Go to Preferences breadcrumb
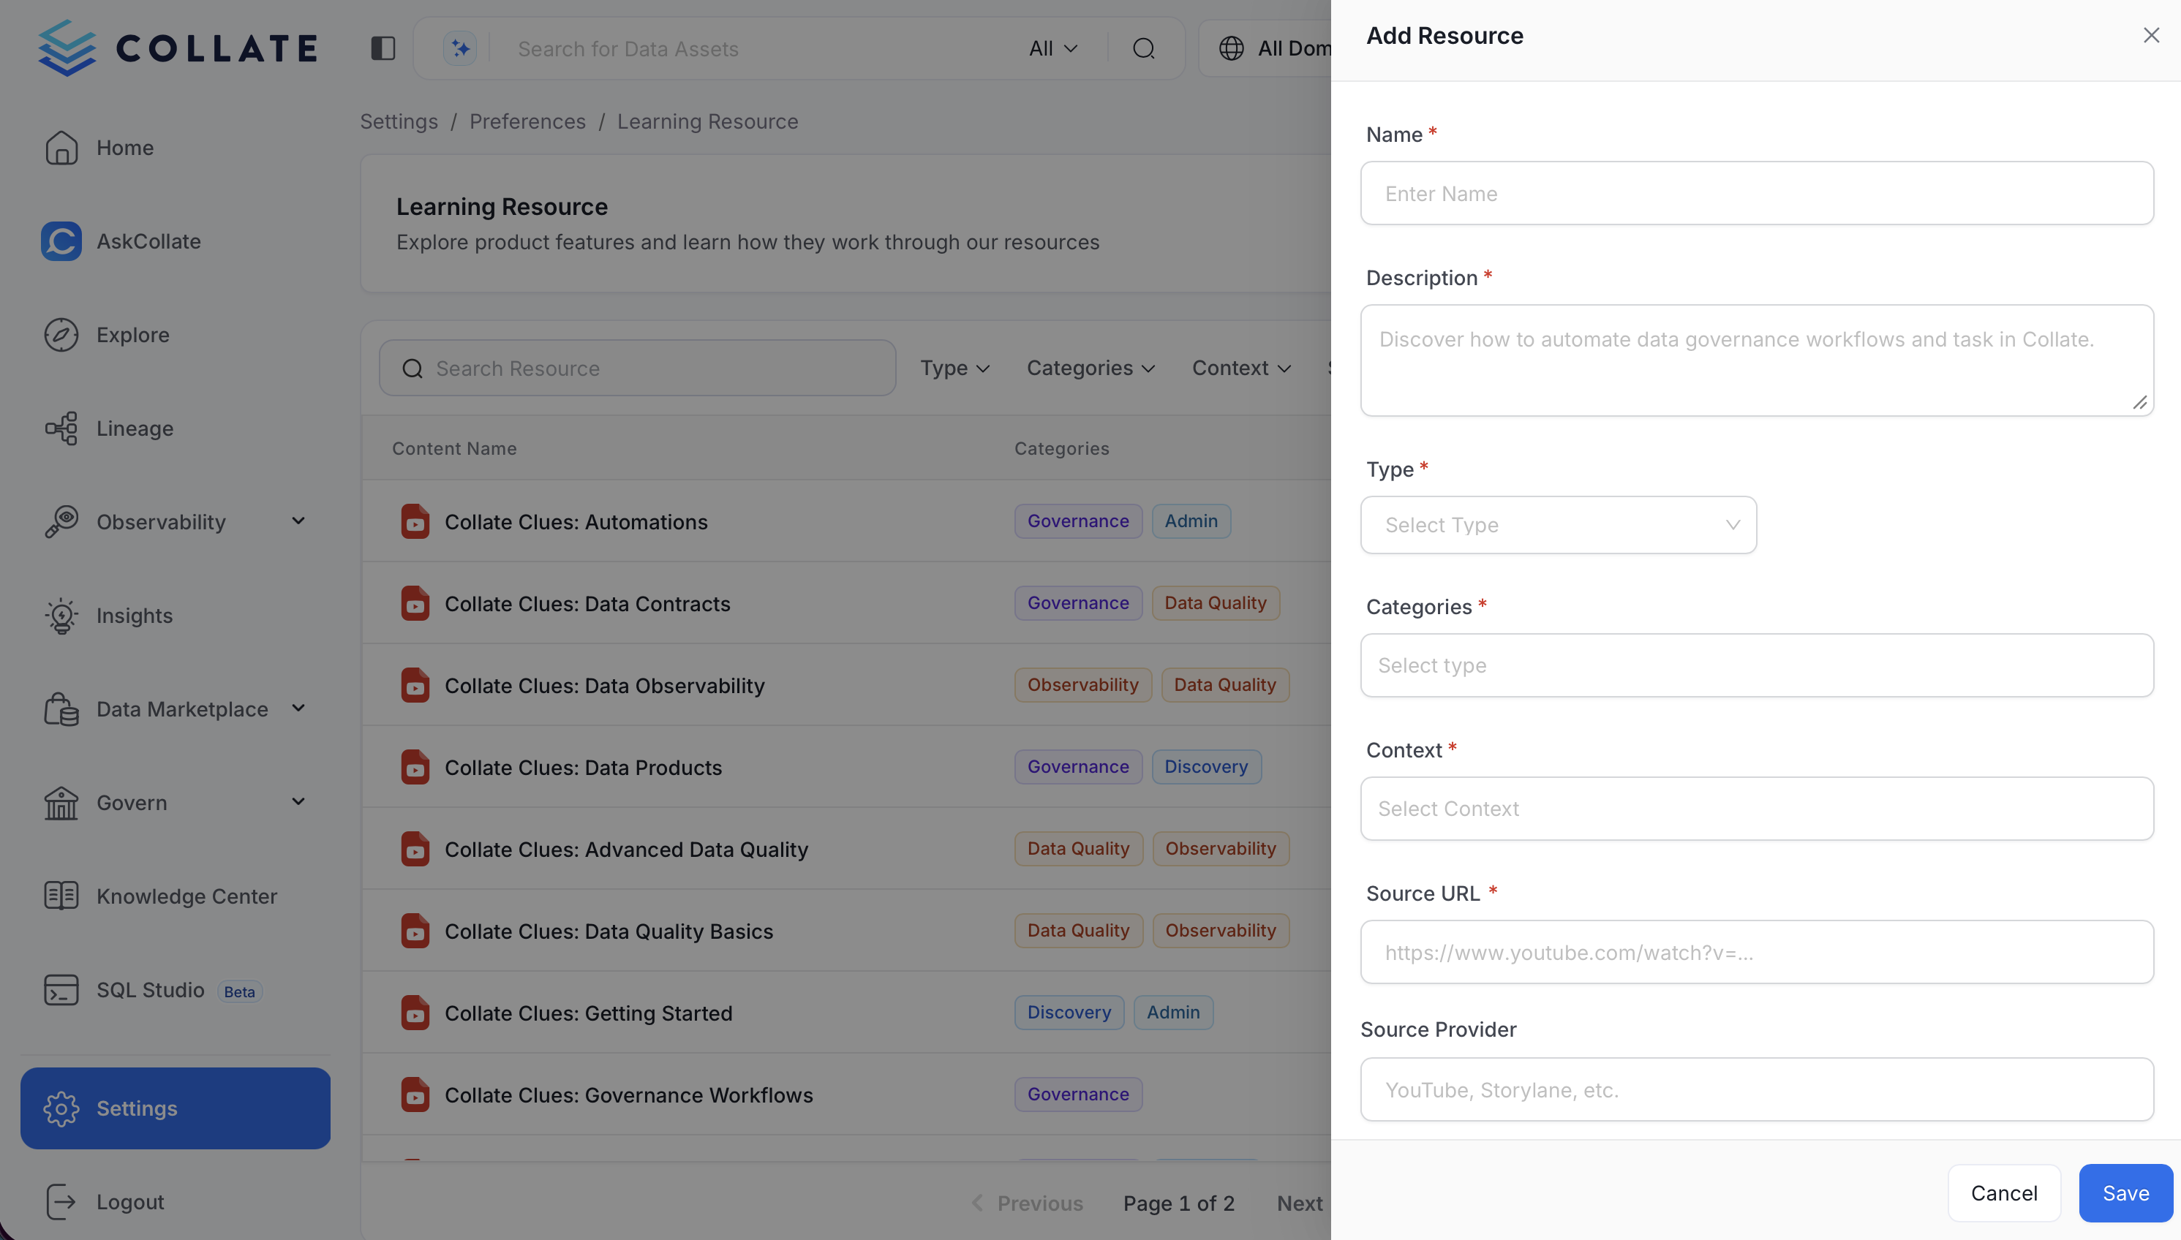This screenshot has height=1240, width=2181. click(x=527, y=122)
